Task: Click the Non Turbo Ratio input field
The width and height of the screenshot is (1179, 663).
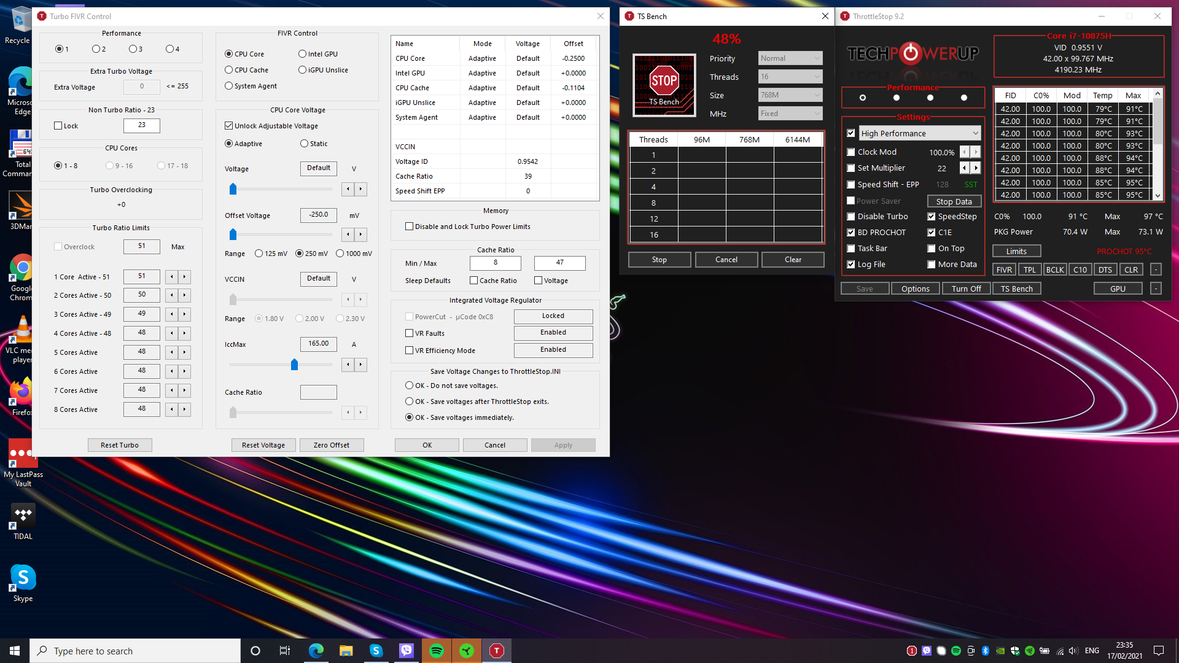Action: click(x=142, y=126)
